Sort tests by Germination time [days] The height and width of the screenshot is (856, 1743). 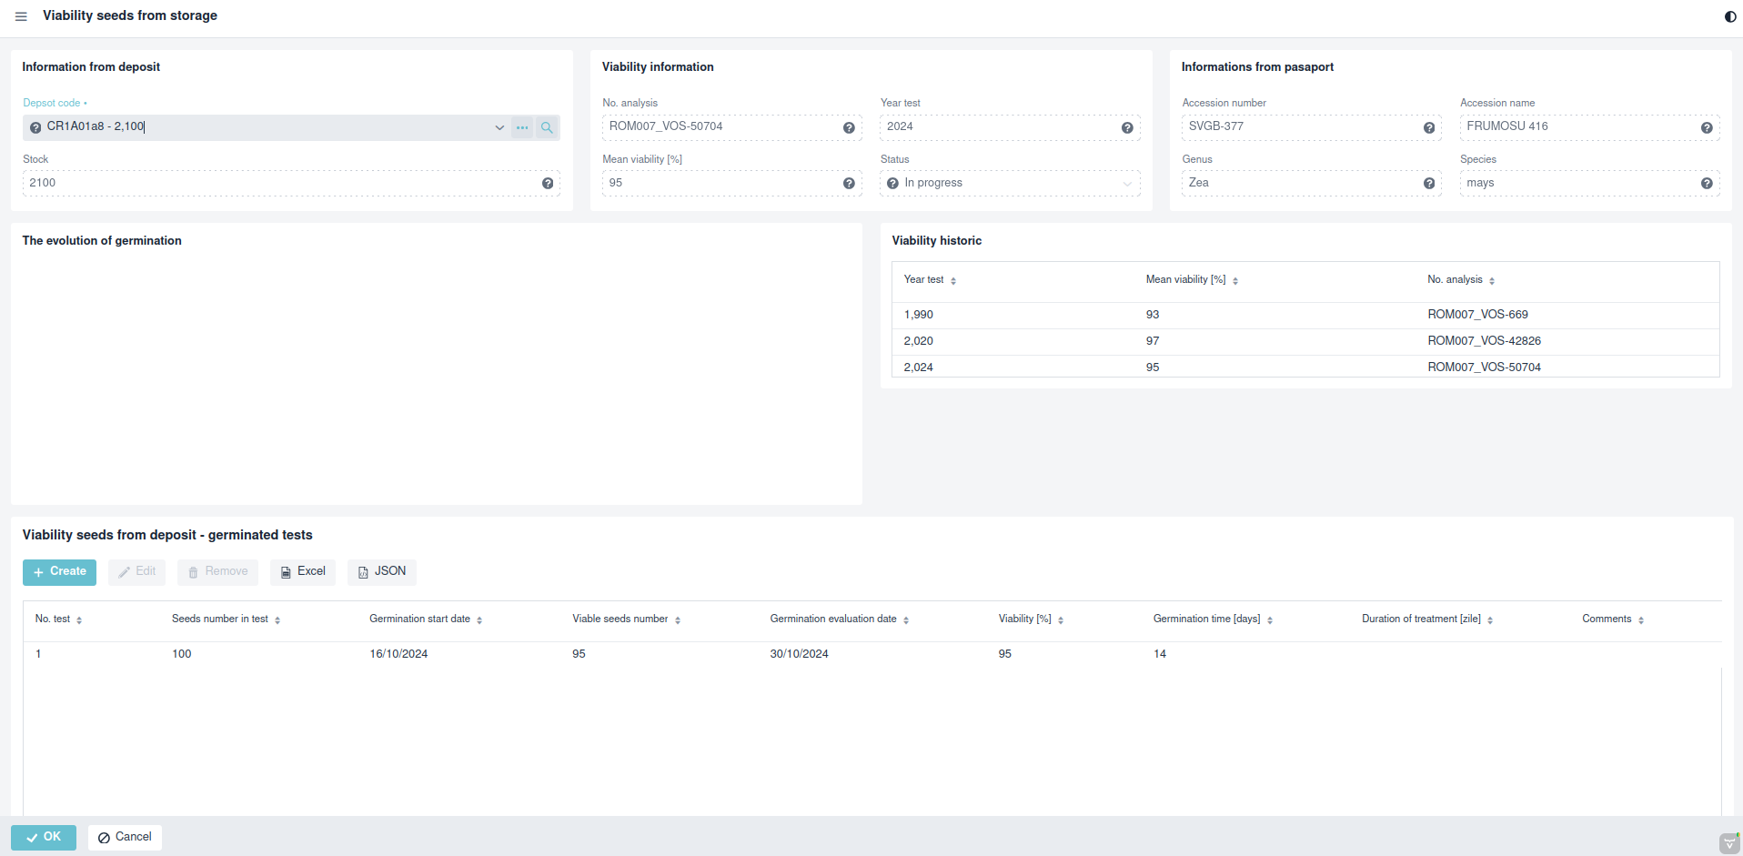click(x=1270, y=620)
